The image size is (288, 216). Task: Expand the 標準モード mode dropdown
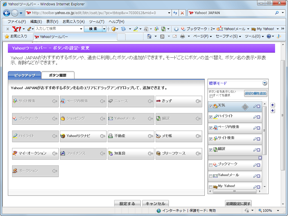click(x=265, y=83)
